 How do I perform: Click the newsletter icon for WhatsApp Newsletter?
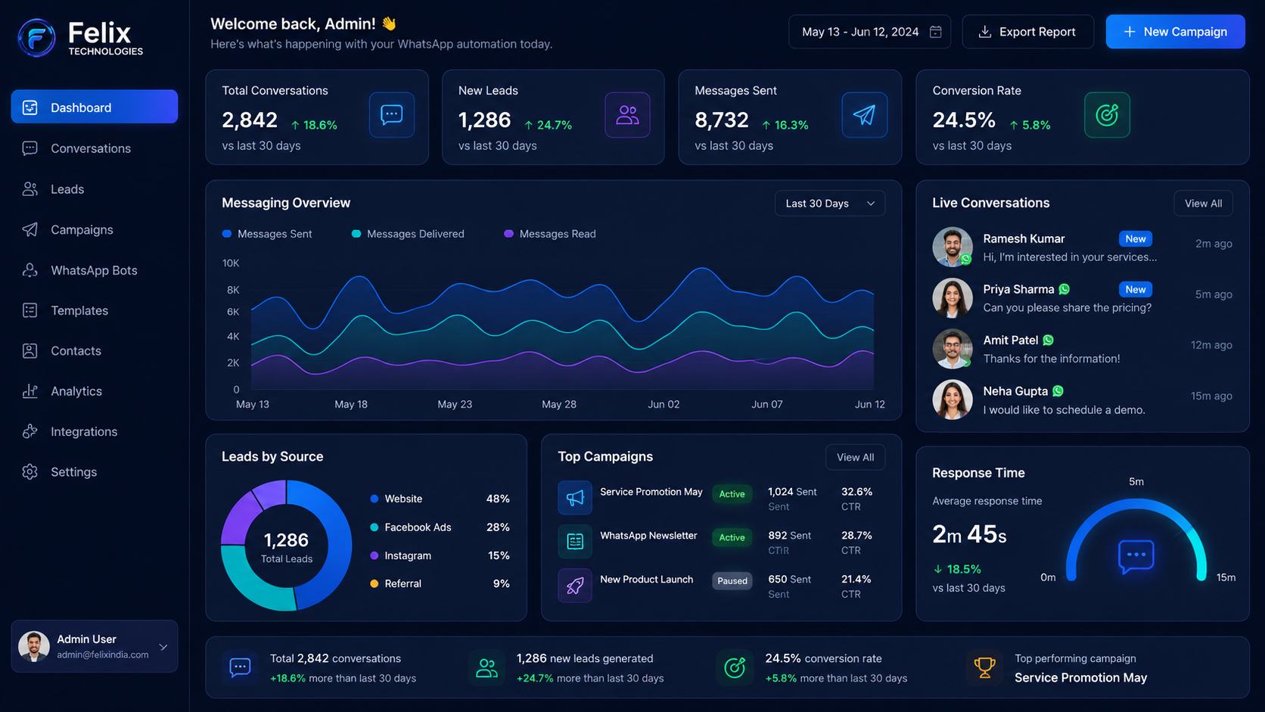(x=575, y=542)
